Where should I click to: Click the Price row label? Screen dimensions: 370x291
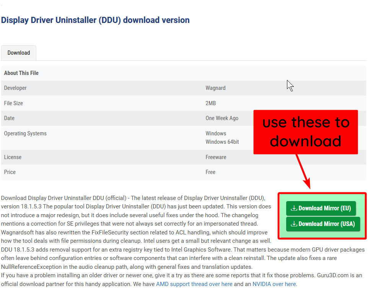coord(10,172)
